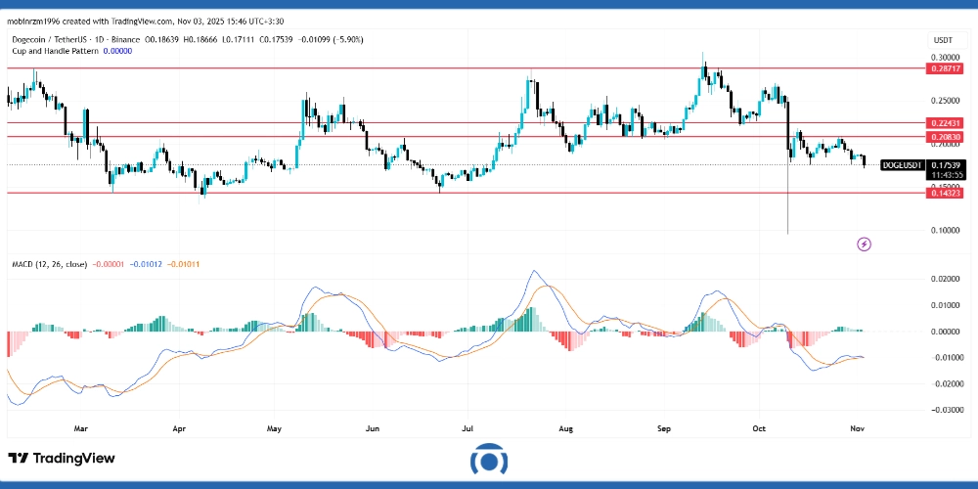Click the purple lightning bolt icon

864,243
